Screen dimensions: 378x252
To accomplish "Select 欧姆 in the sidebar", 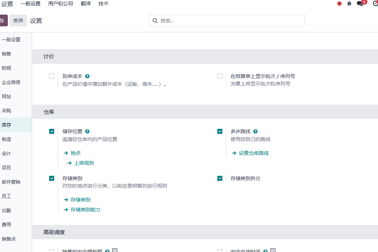I will point(16,68).
